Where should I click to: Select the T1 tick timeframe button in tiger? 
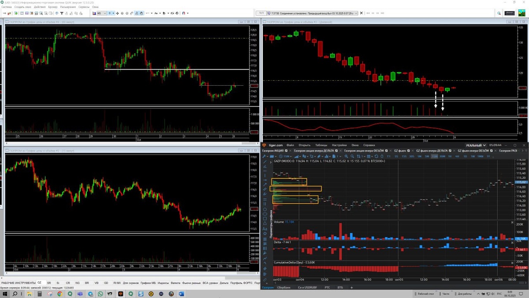click(x=388, y=156)
